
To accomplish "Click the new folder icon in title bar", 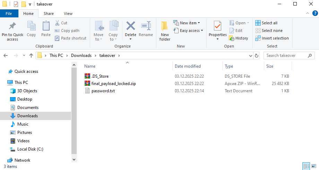I will point(24,4).
